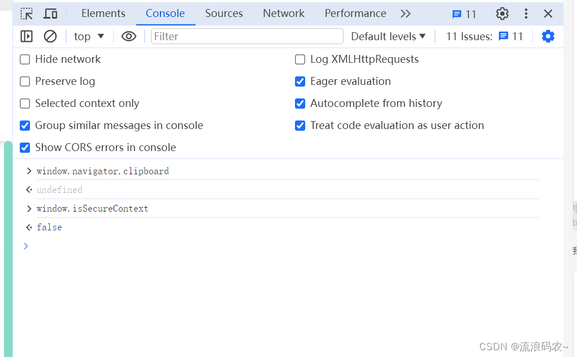Click inside the Filter input field
This screenshot has width=577, height=357.
tap(247, 36)
